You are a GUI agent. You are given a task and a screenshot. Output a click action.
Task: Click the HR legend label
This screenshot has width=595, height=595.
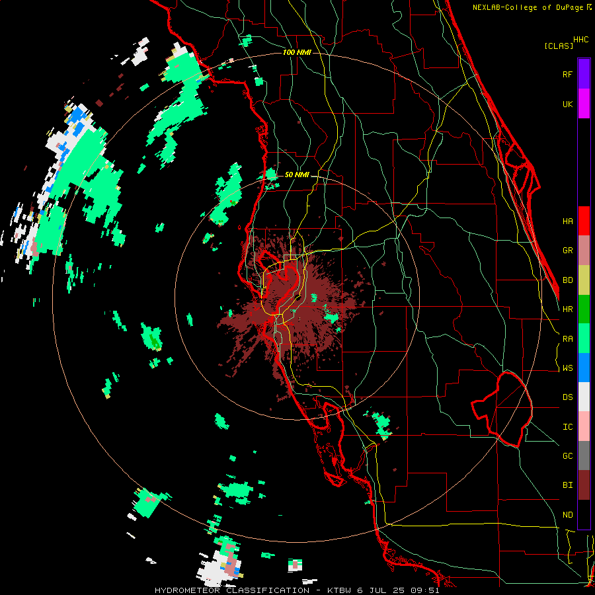(x=567, y=309)
